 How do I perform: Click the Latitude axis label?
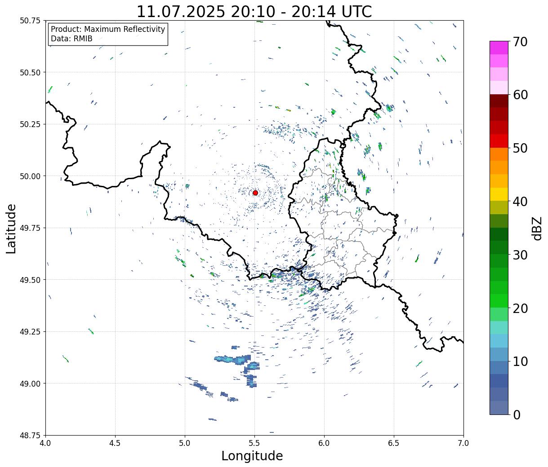coord(11,229)
